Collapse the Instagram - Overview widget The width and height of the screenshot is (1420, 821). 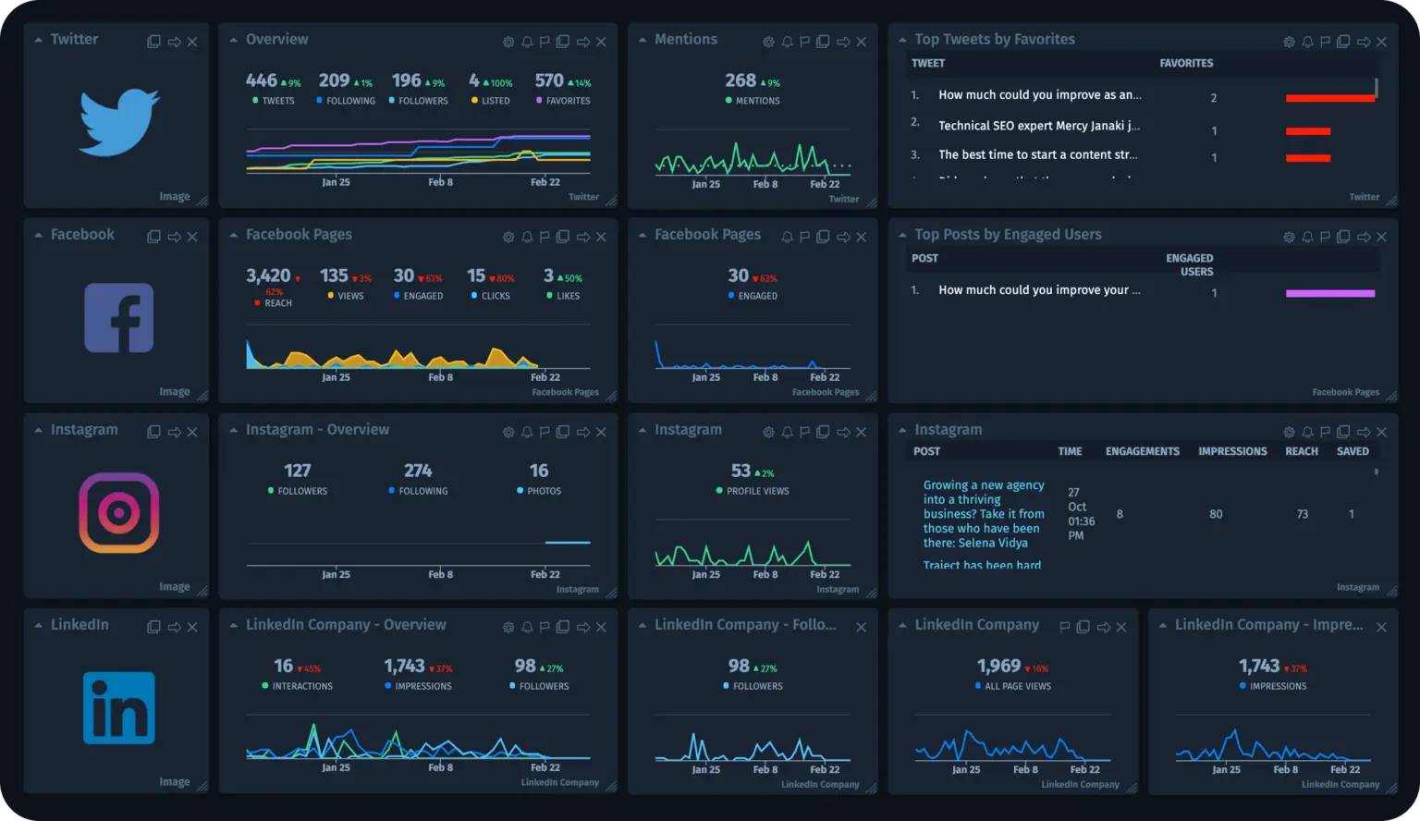click(x=234, y=430)
